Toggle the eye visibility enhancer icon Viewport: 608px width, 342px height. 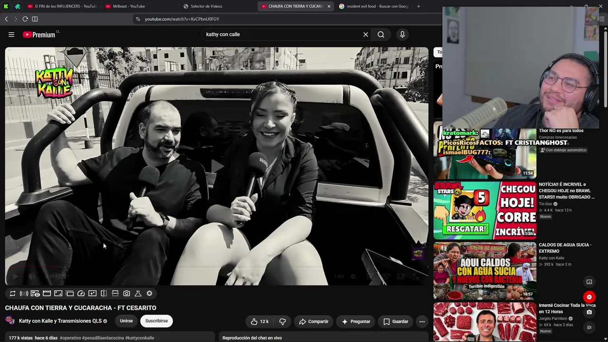(35, 294)
